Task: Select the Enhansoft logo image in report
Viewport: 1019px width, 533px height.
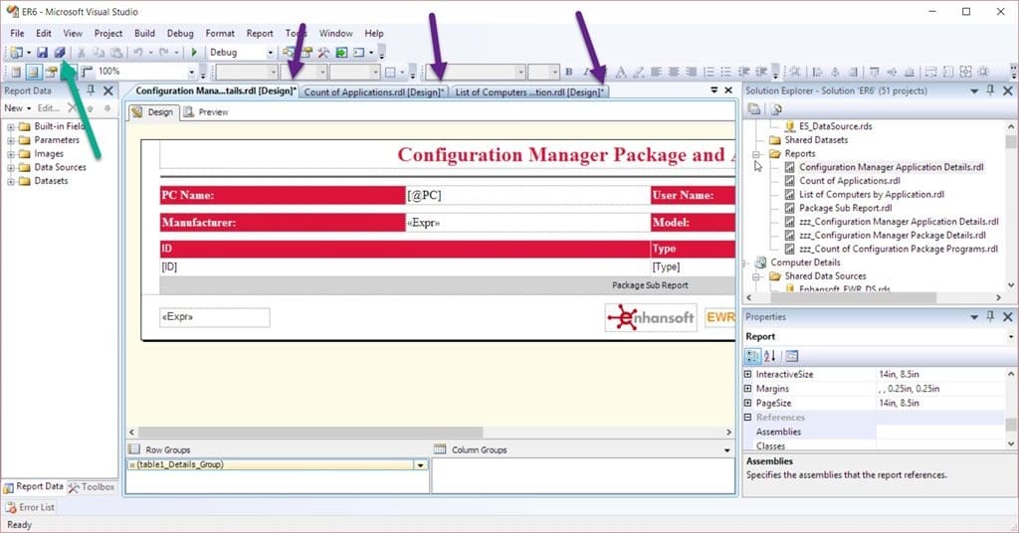Action: click(651, 317)
